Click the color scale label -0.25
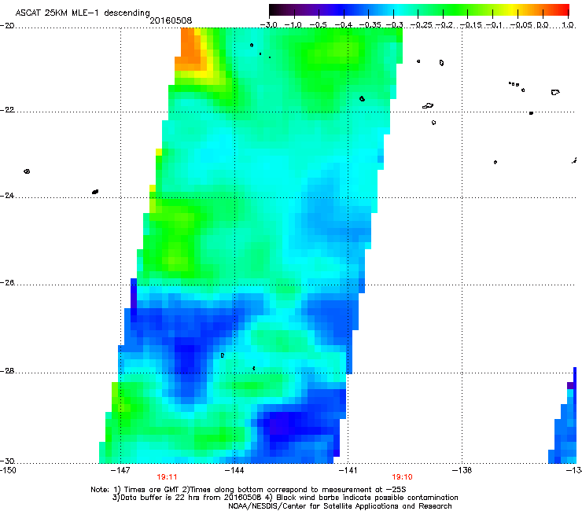Image resolution: width=582 pixels, height=511 pixels. (421, 25)
